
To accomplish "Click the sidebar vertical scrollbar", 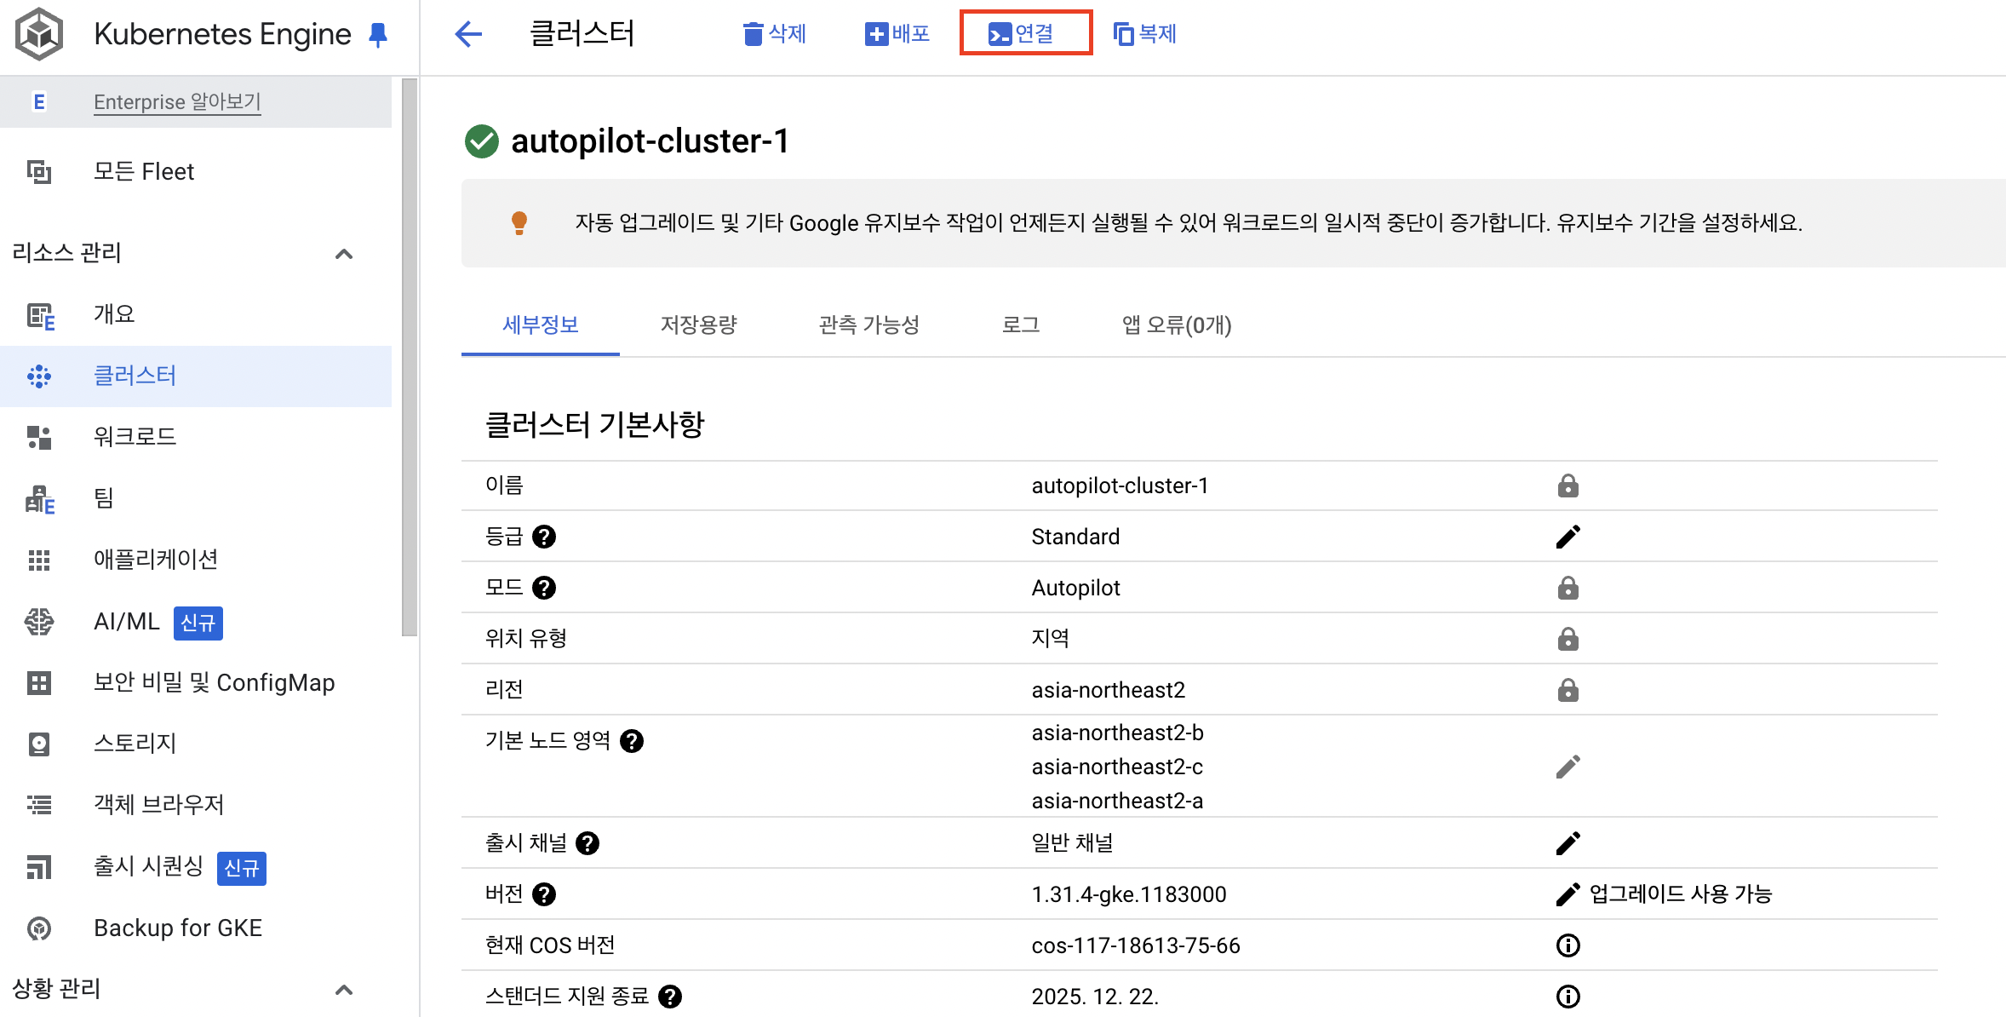I will (x=410, y=358).
